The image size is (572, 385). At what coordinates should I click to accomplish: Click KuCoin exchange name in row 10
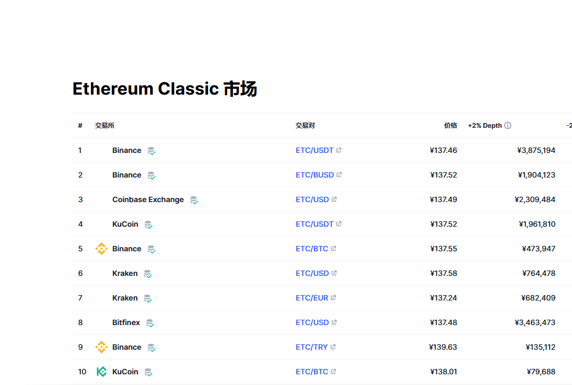point(125,372)
